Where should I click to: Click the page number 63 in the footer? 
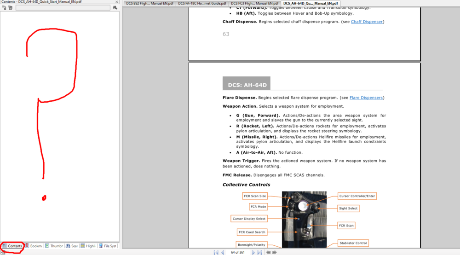pyautogui.click(x=226, y=34)
